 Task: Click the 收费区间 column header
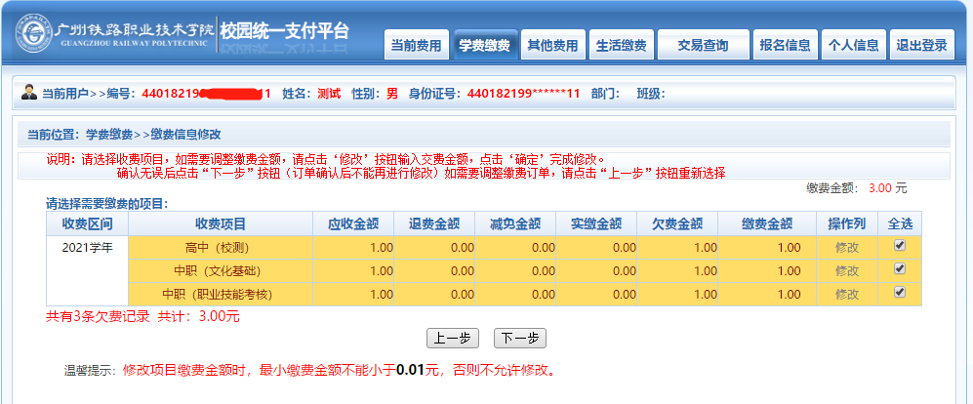(x=88, y=223)
